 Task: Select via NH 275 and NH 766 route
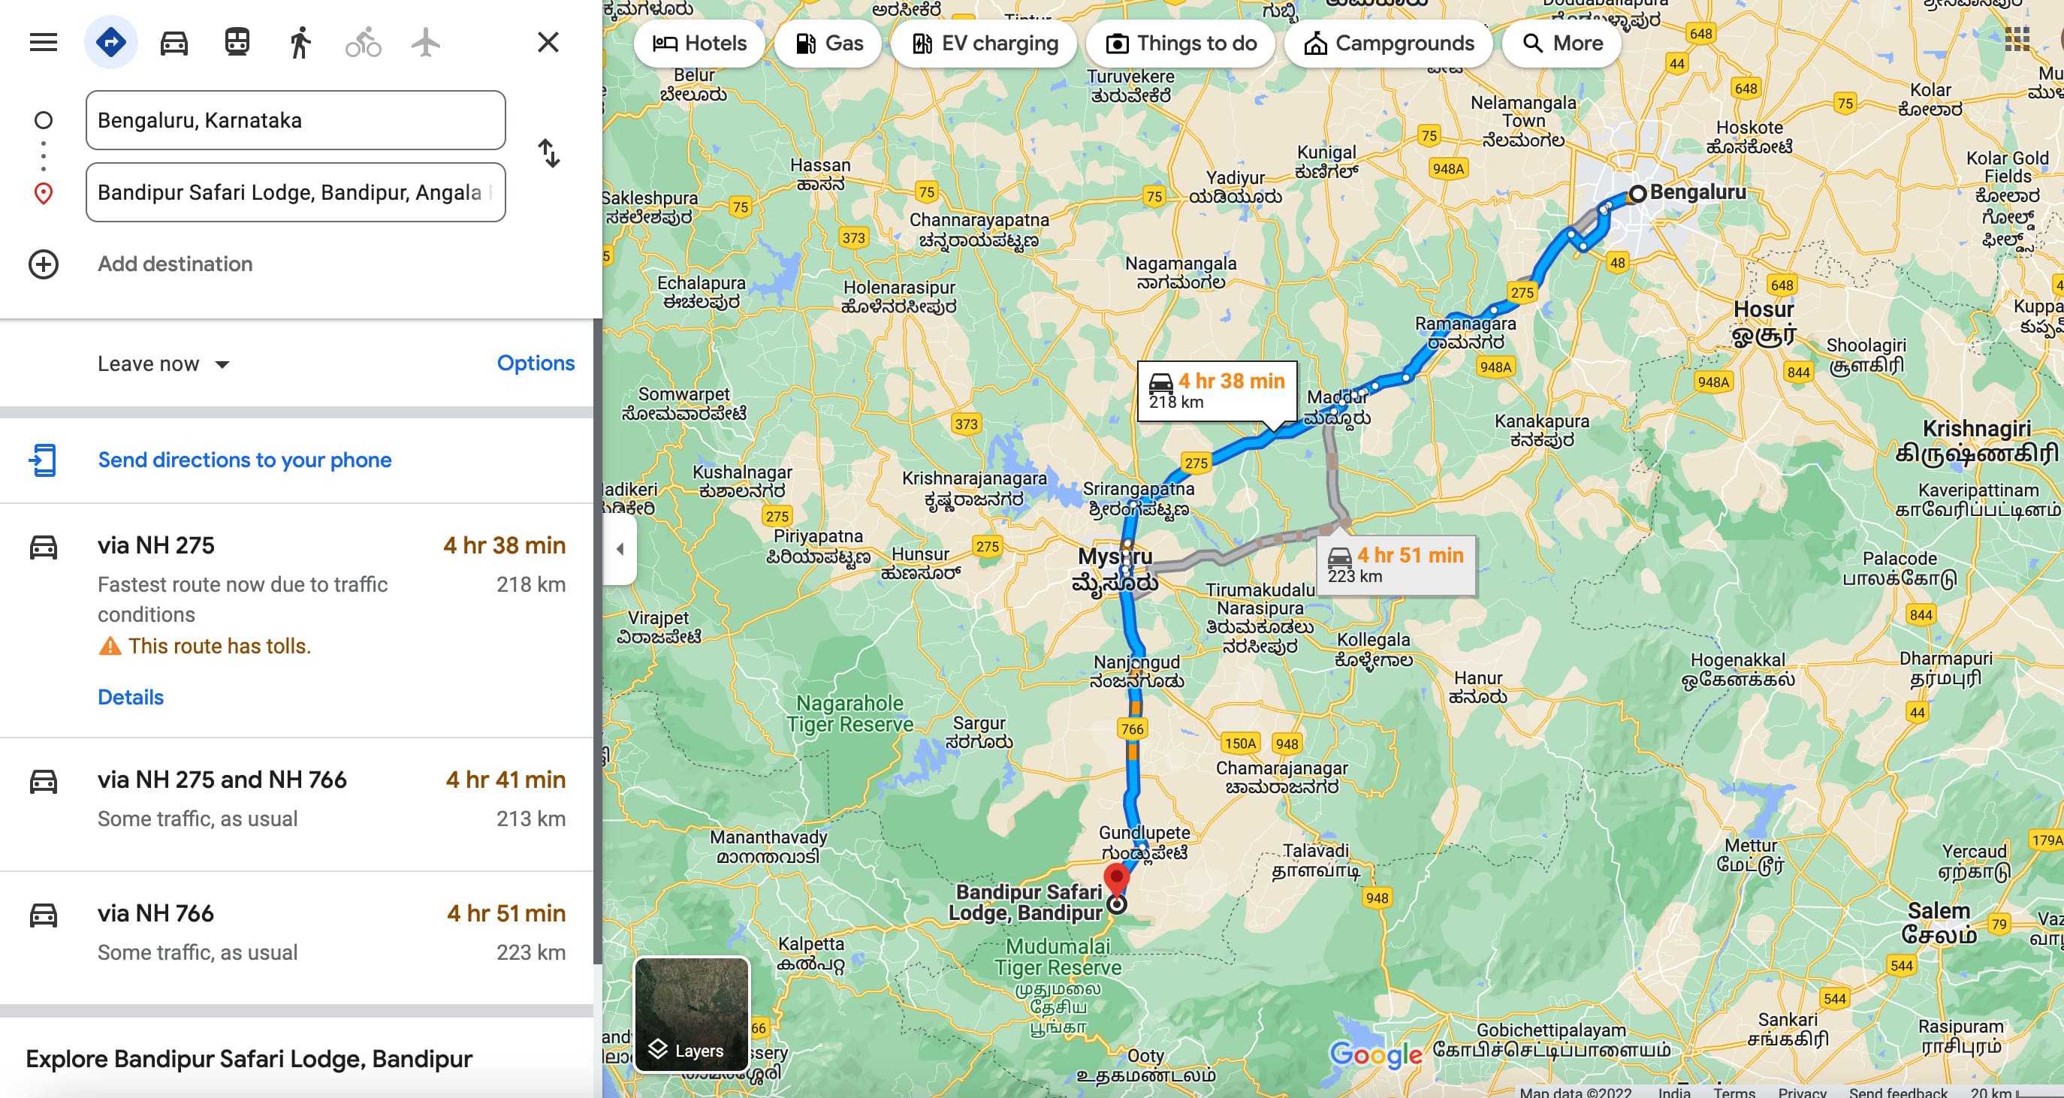(x=297, y=804)
